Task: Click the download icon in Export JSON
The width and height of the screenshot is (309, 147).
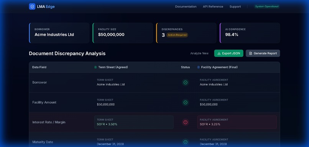Action: point(219,53)
